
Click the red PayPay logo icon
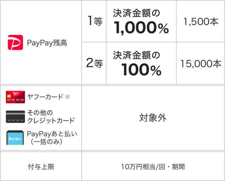pos(15,43)
